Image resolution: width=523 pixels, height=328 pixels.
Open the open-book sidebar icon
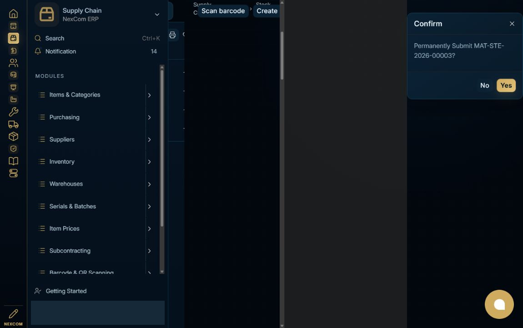coord(13,161)
